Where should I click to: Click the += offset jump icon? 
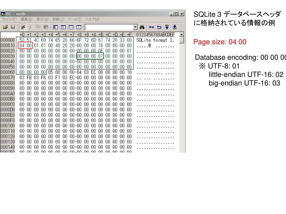pyautogui.click(x=151, y=27)
